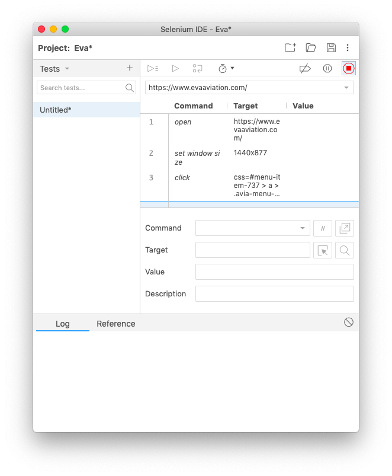Open the test execution speed dropdown
The width and height of the screenshot is (392, 476).
pyautogui.click(x=226, y=69)
